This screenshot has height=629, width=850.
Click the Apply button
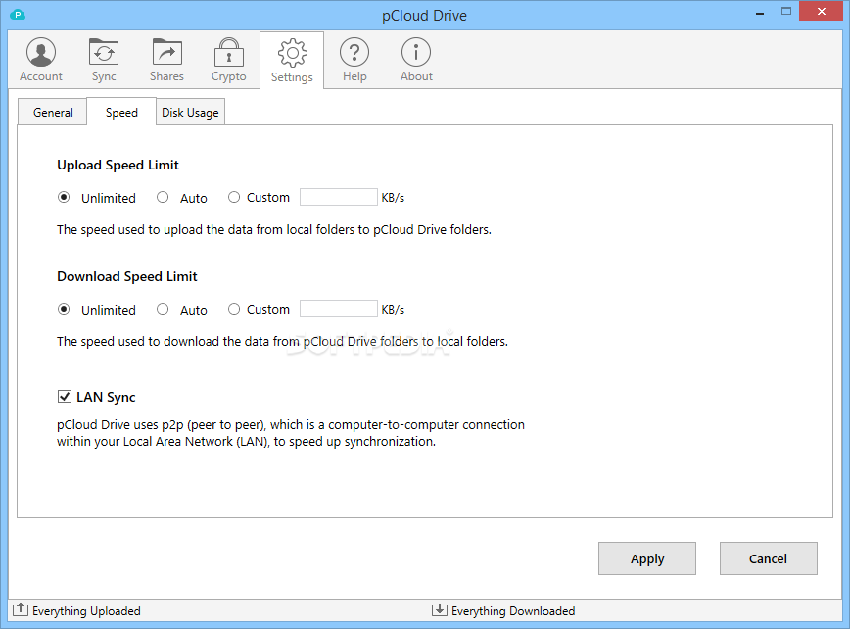(647, 558)
